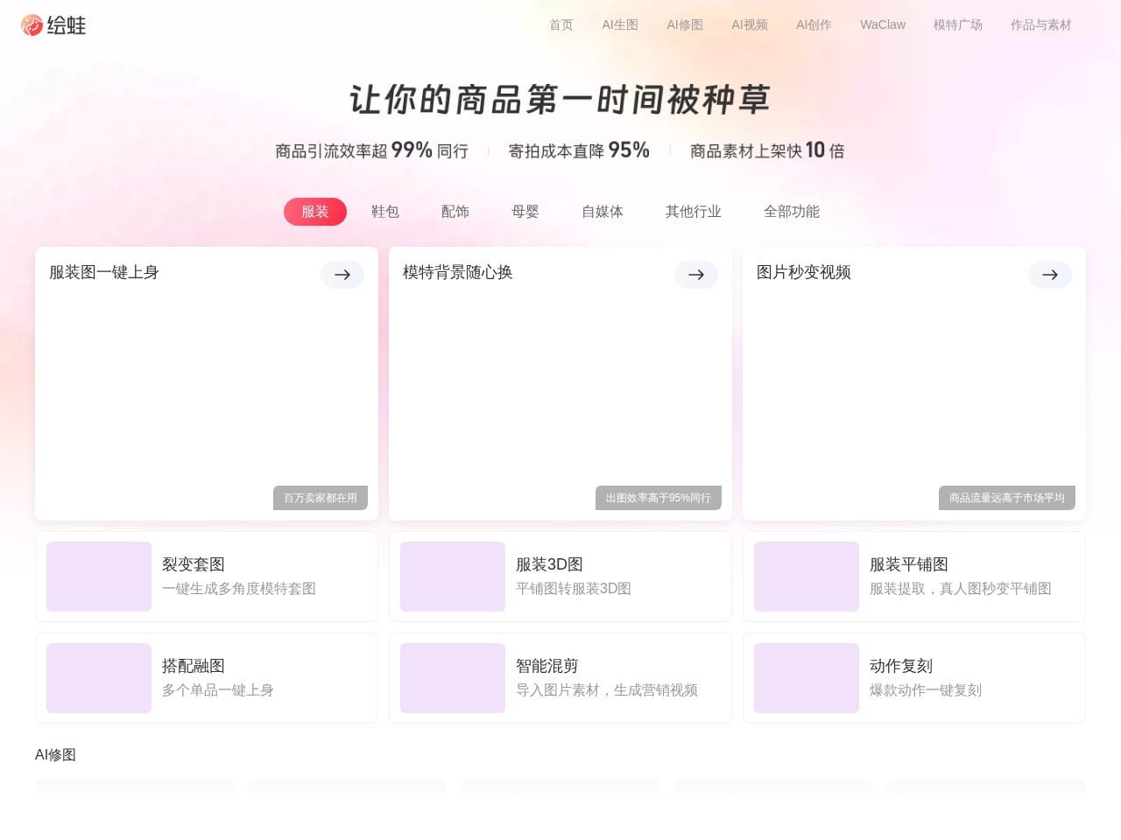Open 智能混剪 feature title

[547, 666]
